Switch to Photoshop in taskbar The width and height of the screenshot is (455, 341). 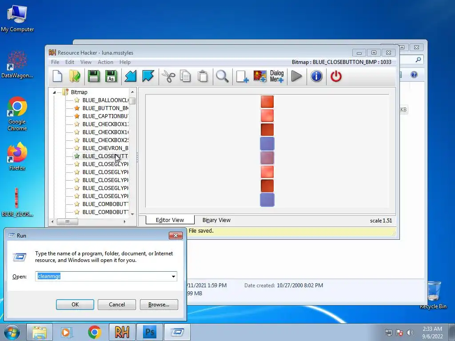149,332
